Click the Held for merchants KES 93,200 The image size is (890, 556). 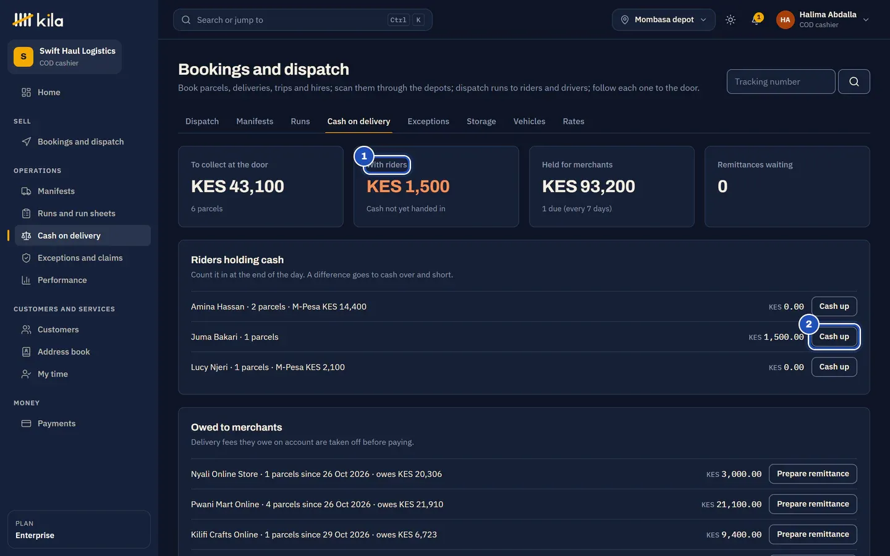coord(588,186)
